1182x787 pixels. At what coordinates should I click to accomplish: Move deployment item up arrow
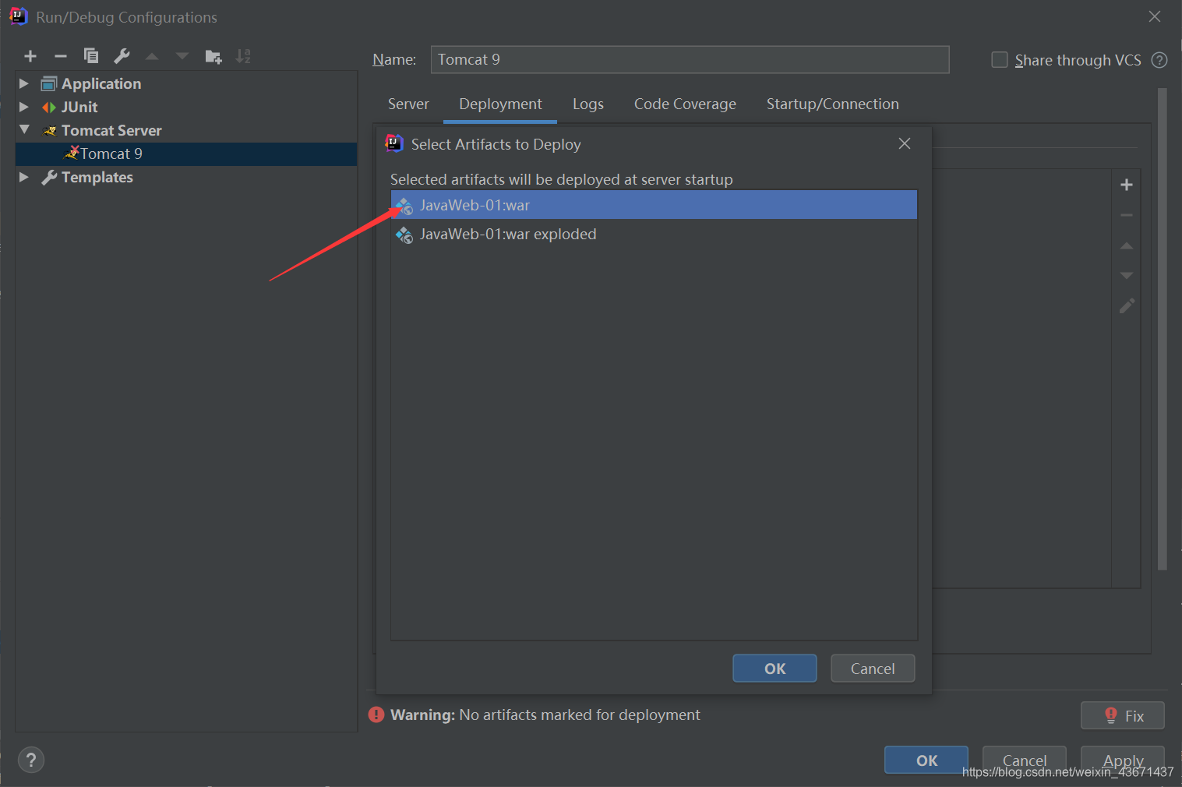[1127, 245]
